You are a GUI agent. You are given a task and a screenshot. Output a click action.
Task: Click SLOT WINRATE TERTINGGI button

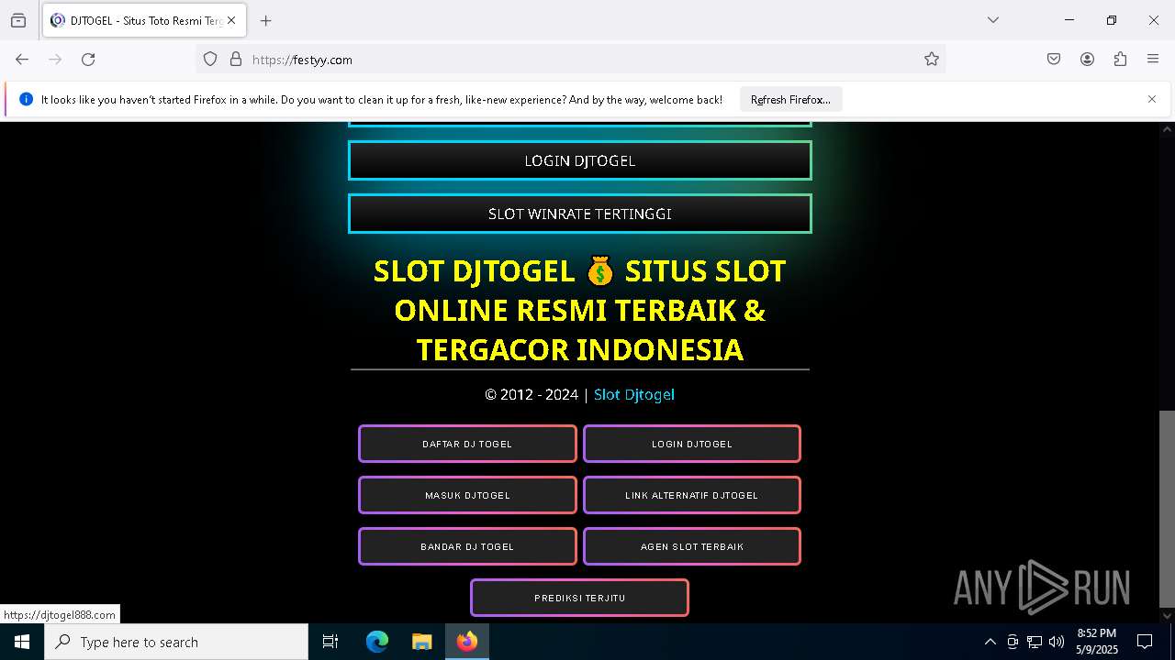coord(580,214)
